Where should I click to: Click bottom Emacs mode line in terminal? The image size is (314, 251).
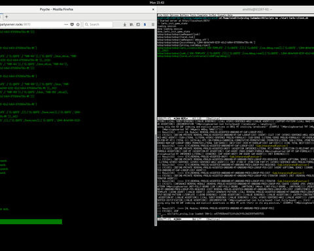coord(235,219)
